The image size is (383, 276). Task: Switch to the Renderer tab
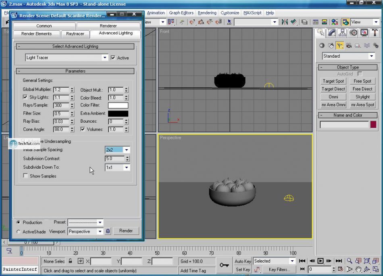(x=108, y=26)
